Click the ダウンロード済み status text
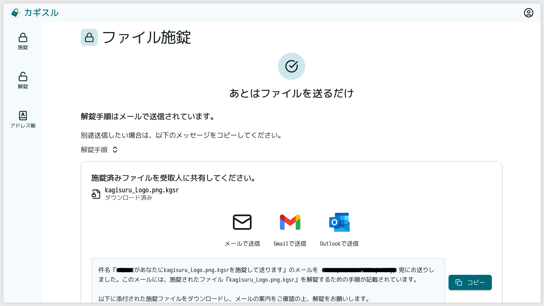The image size is (544, 306). 129,198
